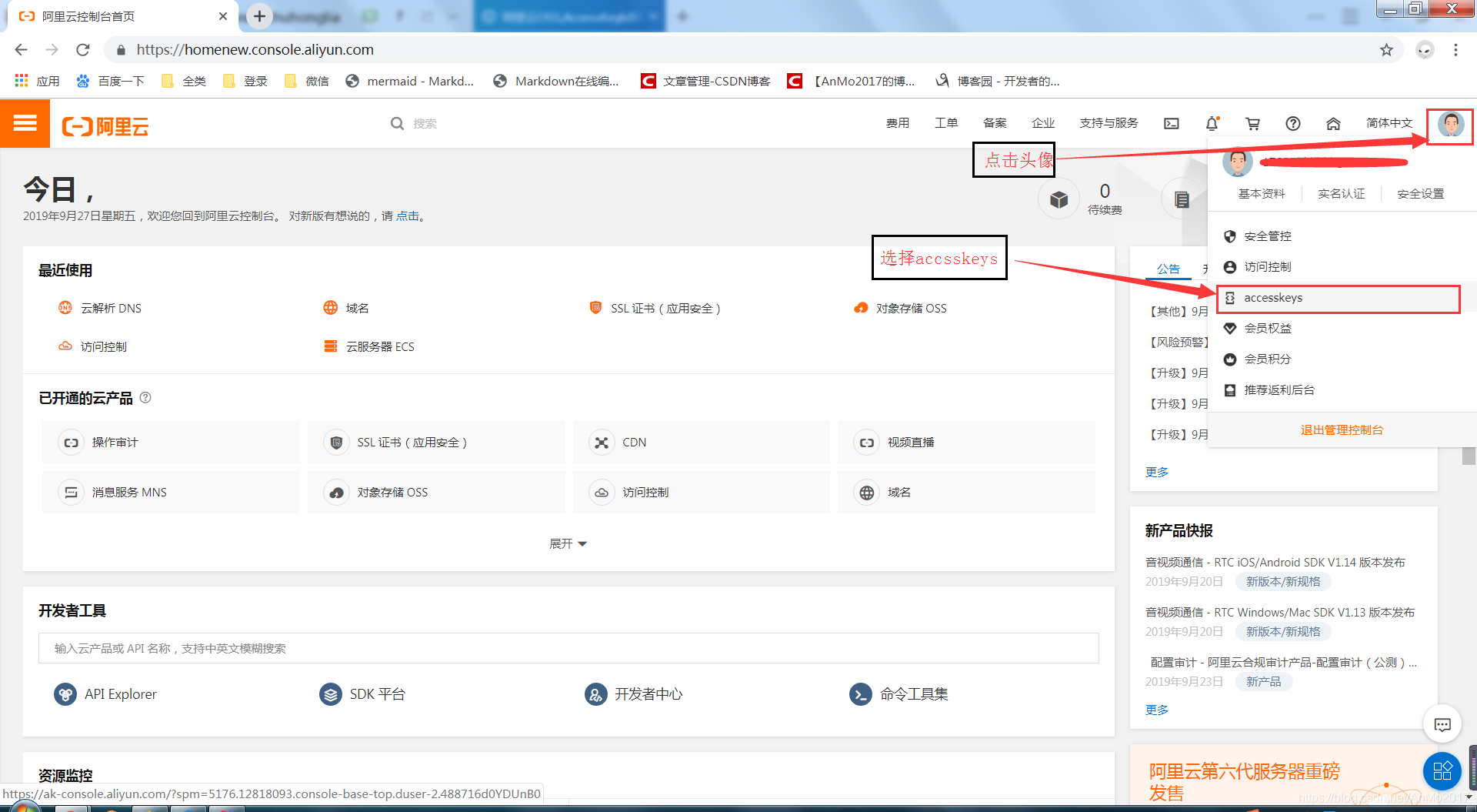Click the pending renewal box icon
The image size is (1477, 812).
click(x=1059, y=199)
